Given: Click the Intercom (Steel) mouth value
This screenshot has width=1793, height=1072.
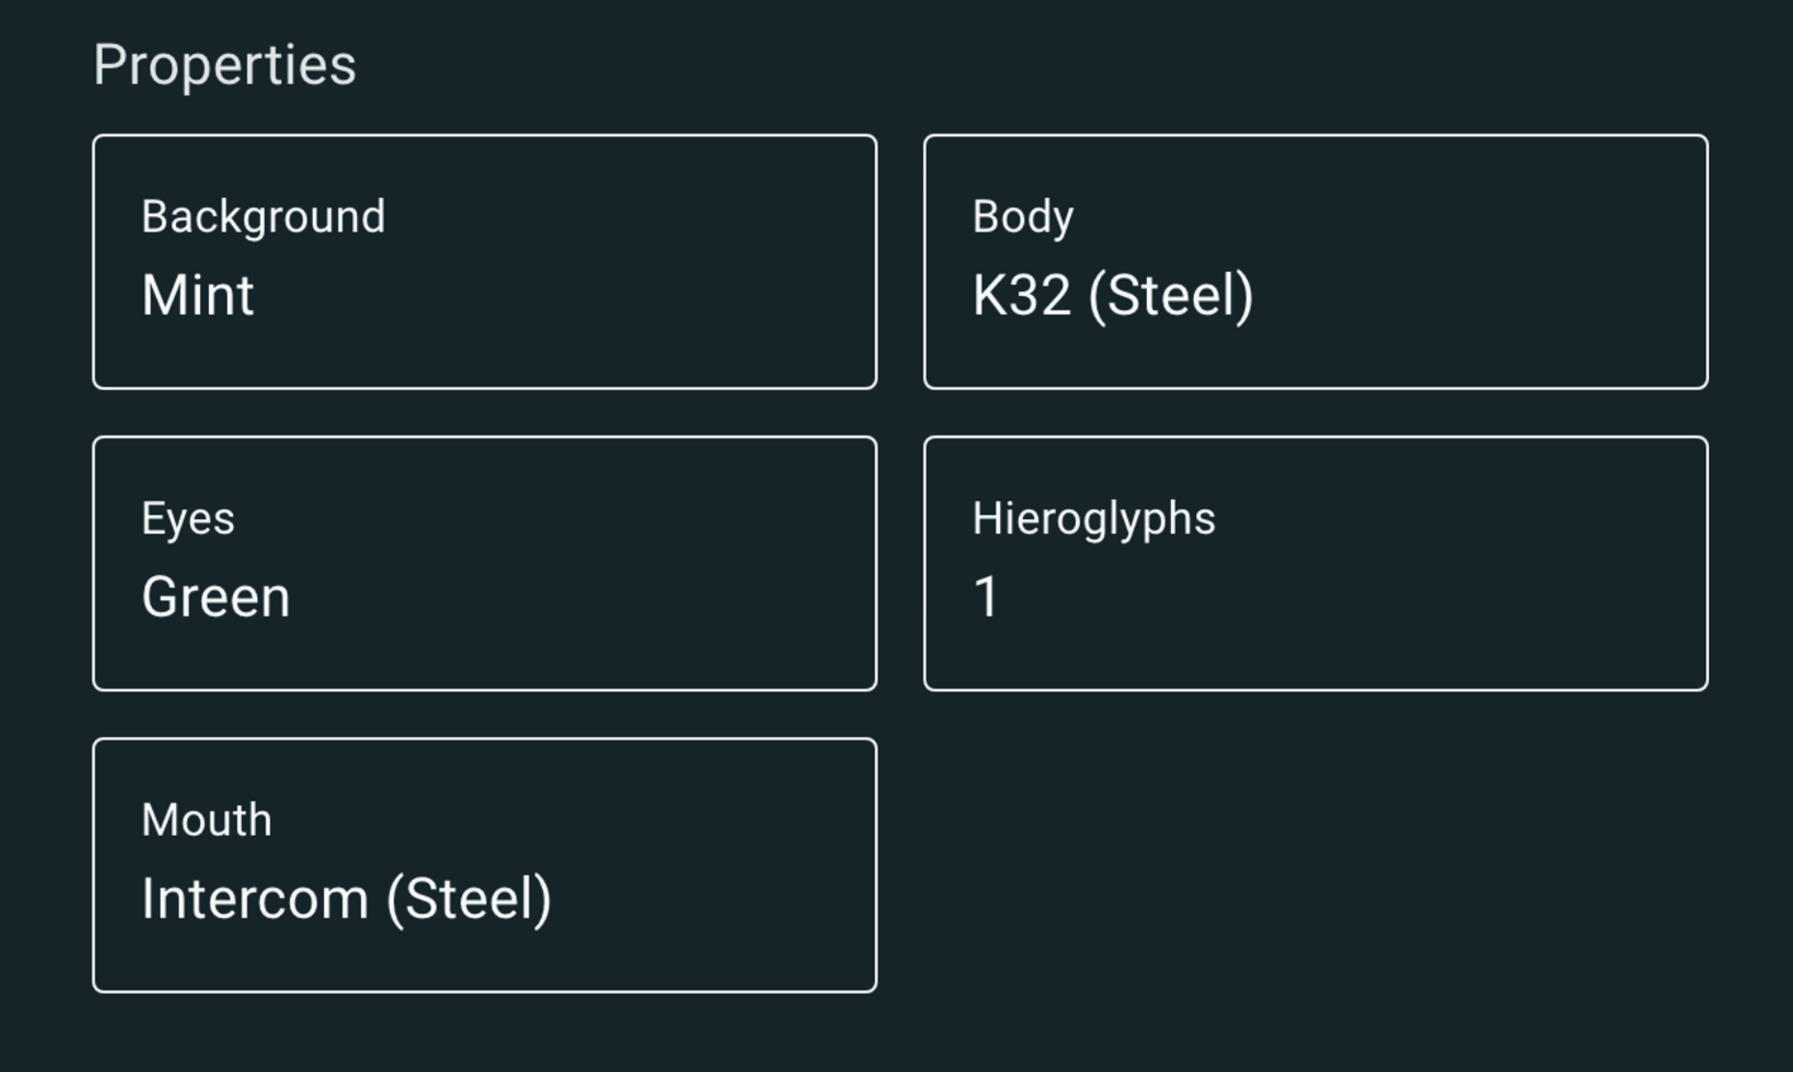Looking at the screenshot, I should [x=347, y=898].
